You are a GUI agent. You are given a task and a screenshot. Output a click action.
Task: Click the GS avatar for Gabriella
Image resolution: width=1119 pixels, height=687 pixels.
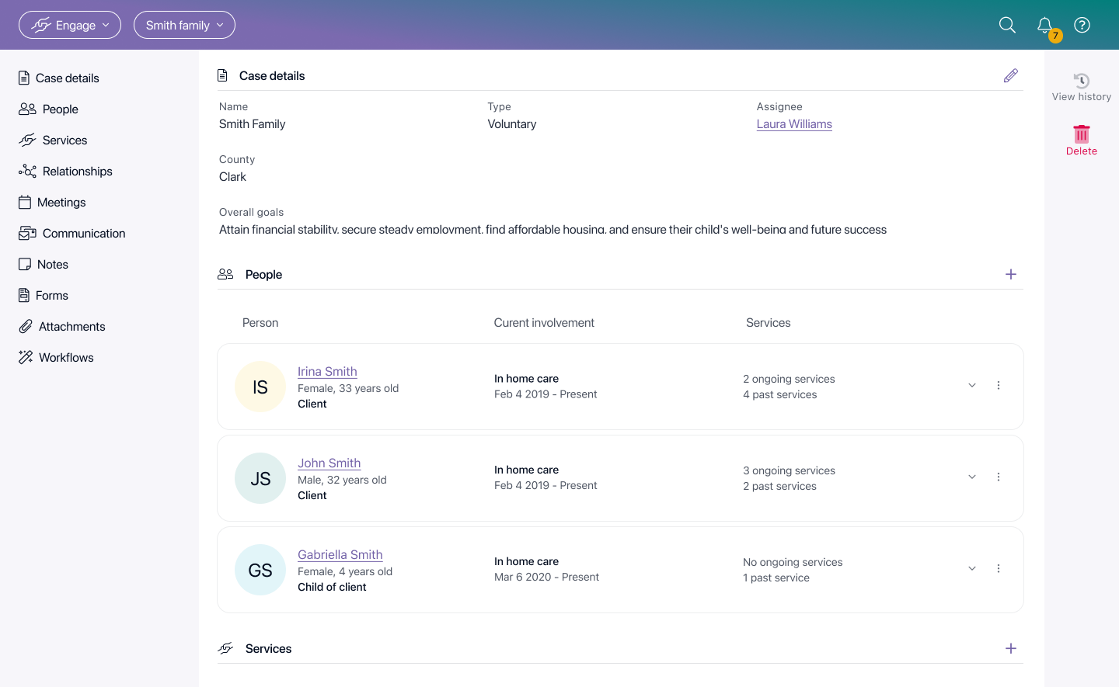click(260, 570)
